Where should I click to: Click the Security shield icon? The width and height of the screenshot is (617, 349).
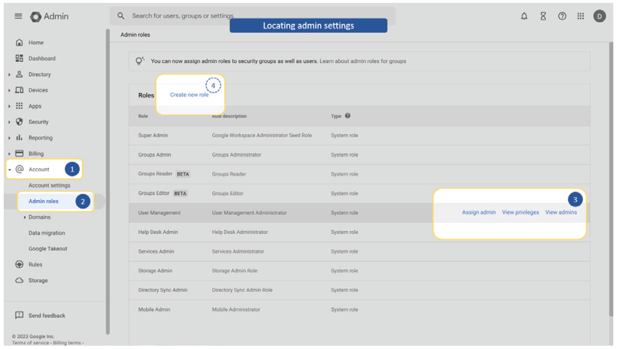19,122
